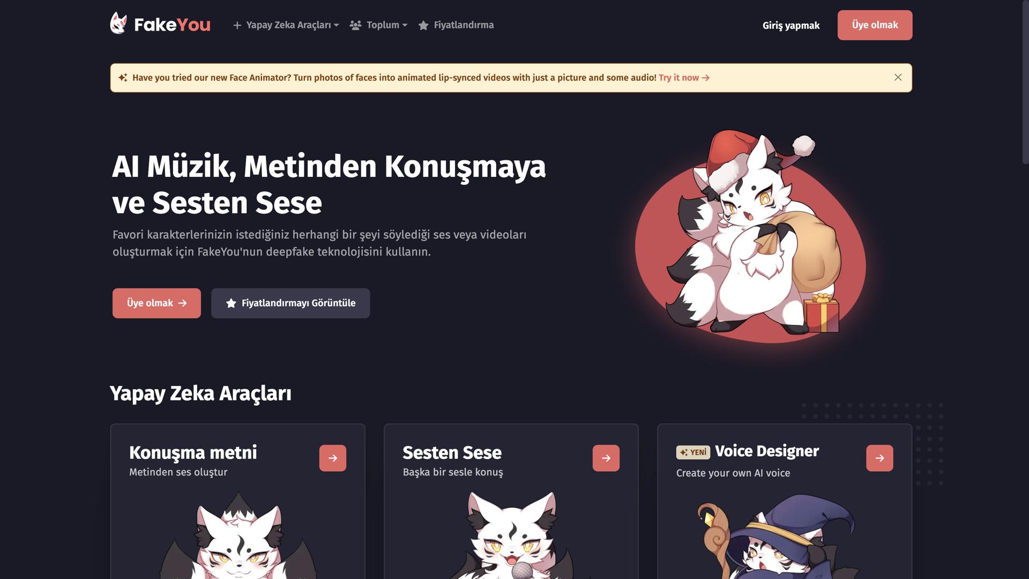Image resolution: width=1029 pixels, height=579 pixels.
Task: Select the Giriş yapmak link
Action: tap(791, 25)
